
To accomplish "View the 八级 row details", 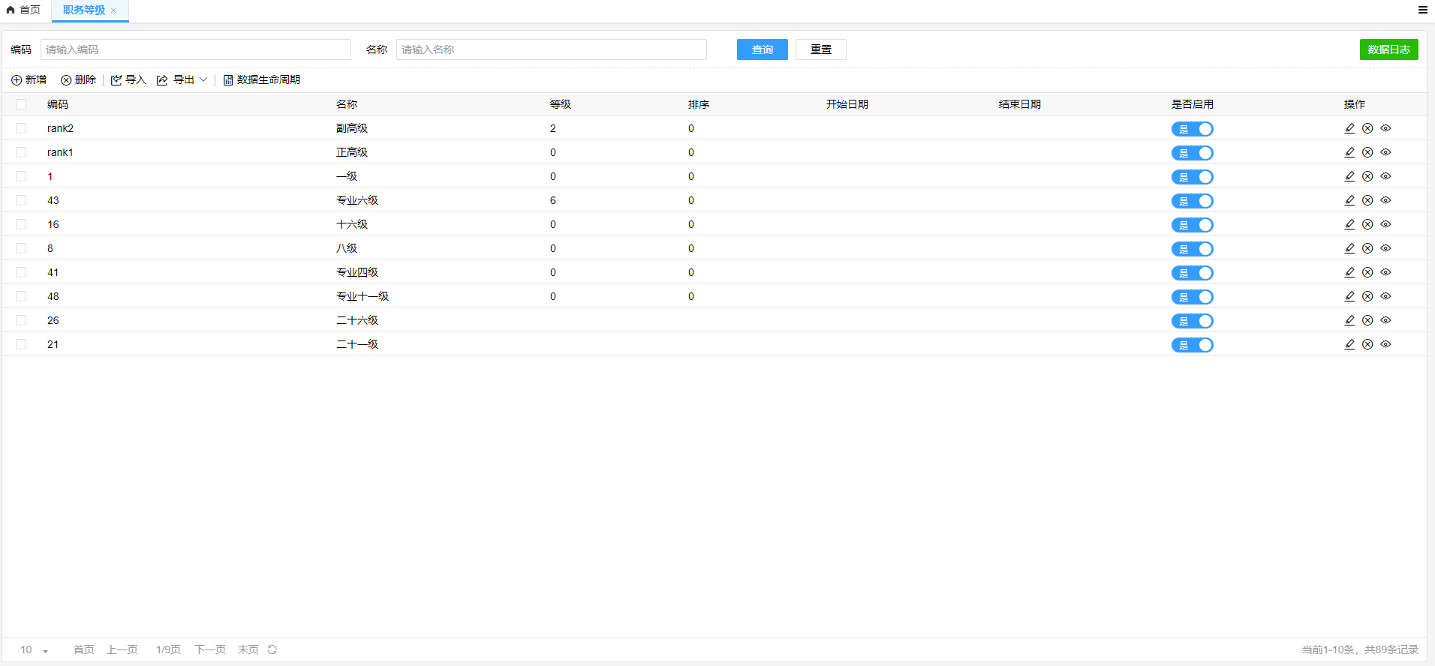I will click(x=1385, y=248).
